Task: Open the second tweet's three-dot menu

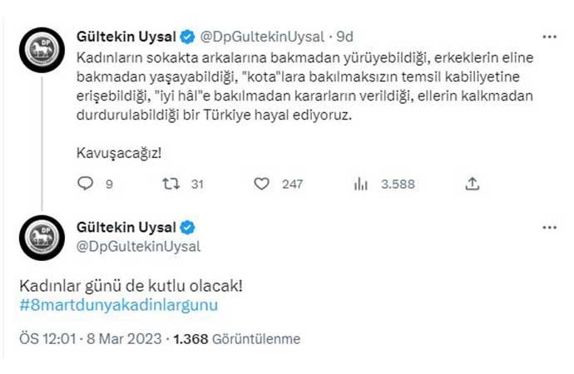Action: (x=549, y=227)
